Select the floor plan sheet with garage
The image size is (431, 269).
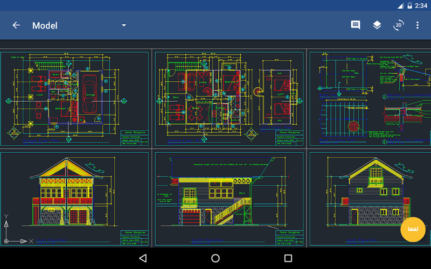(x=75, y=98)
